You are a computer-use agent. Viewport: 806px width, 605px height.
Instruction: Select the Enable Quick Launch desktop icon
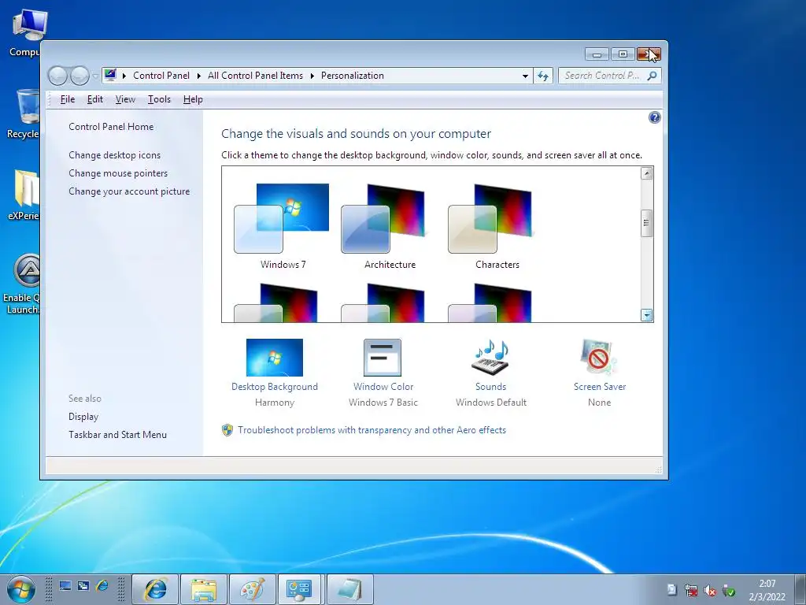point(21,284)
